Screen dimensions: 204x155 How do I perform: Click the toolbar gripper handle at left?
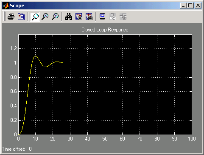pyautogui.click(x=5, y=17)
